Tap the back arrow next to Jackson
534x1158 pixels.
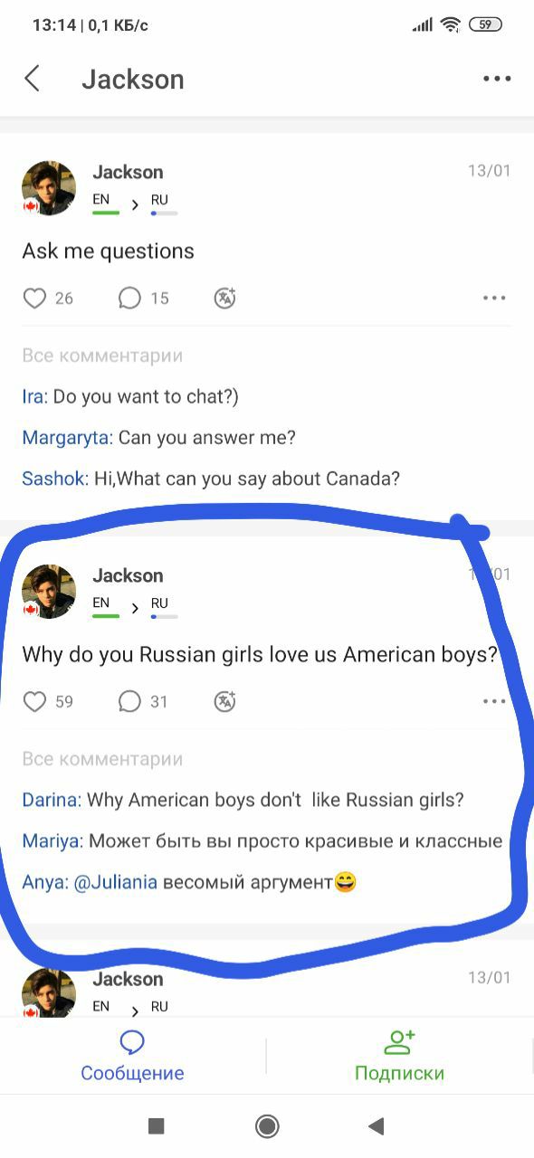coord(32,79)
